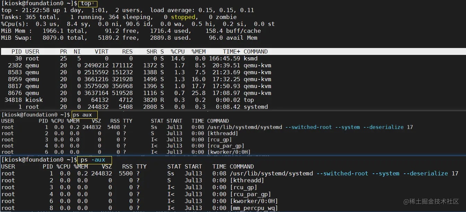Click the 'VSZ' header in ps aux output
The width and height of the screenshot is (466, 212).
pos(96,121)
